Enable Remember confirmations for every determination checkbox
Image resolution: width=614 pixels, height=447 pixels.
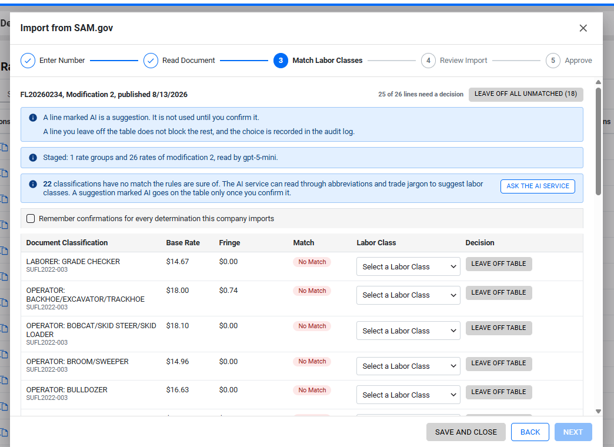point(31,219)
